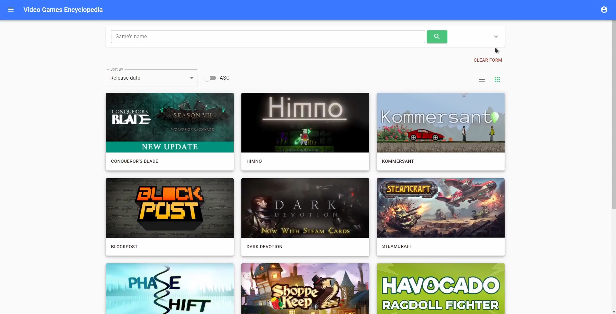Click the CONQUEROR'S BLADE title text
Image resolution: width=616 pixels, height=314 pixels.
pyautogui.click(x=135, y=161)
